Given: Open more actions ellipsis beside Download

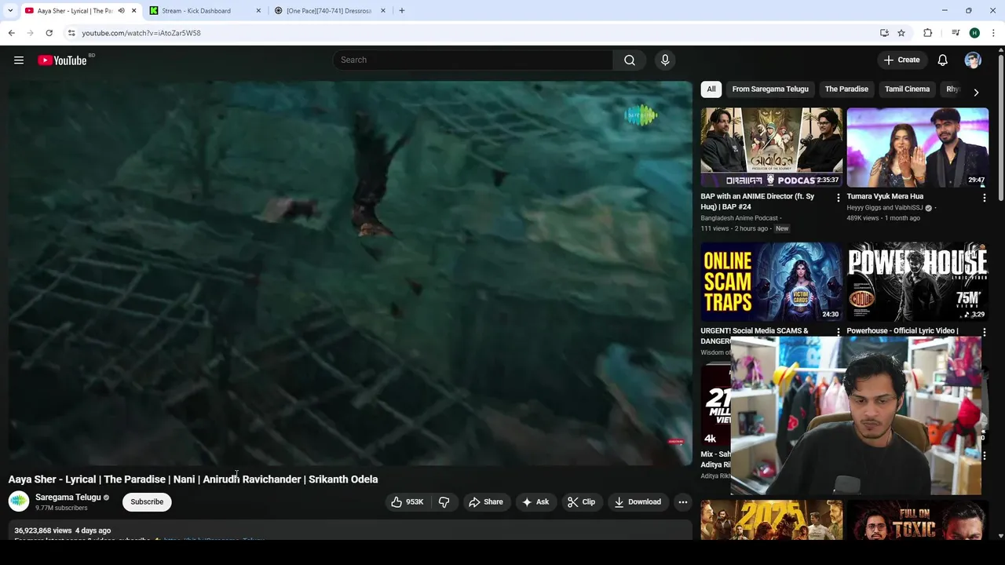Looking at the screenshot, I should (683, 502).
